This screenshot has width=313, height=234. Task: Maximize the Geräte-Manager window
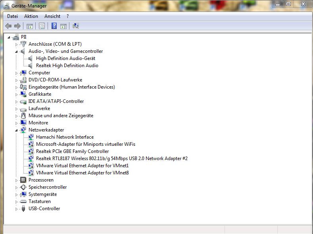pyautogui.click(x=288, y=4)
